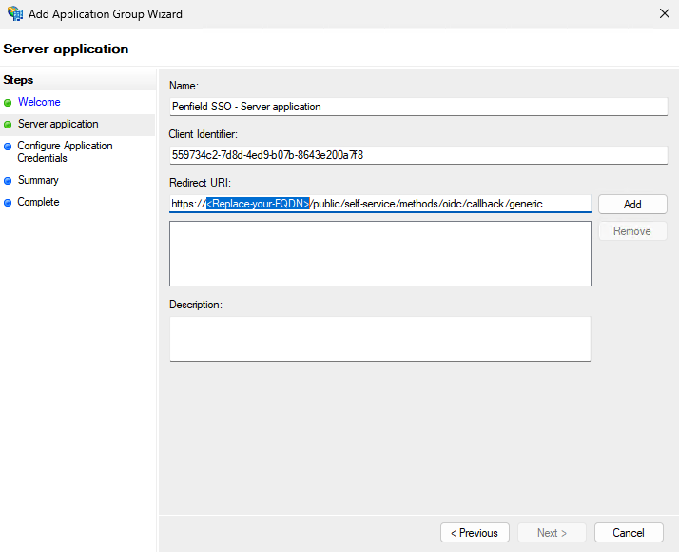Click inside the Redirect URI field
This screenshot has width=679, height=552.
pyautogui.click(x=380, y=204)
